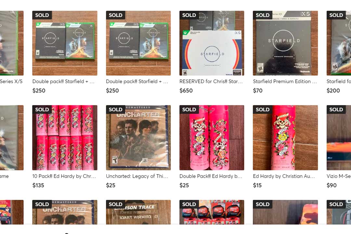Open 'Ed Hardy by Christian Au…' title link
The image size is (351, 234).
pos(284,176)
